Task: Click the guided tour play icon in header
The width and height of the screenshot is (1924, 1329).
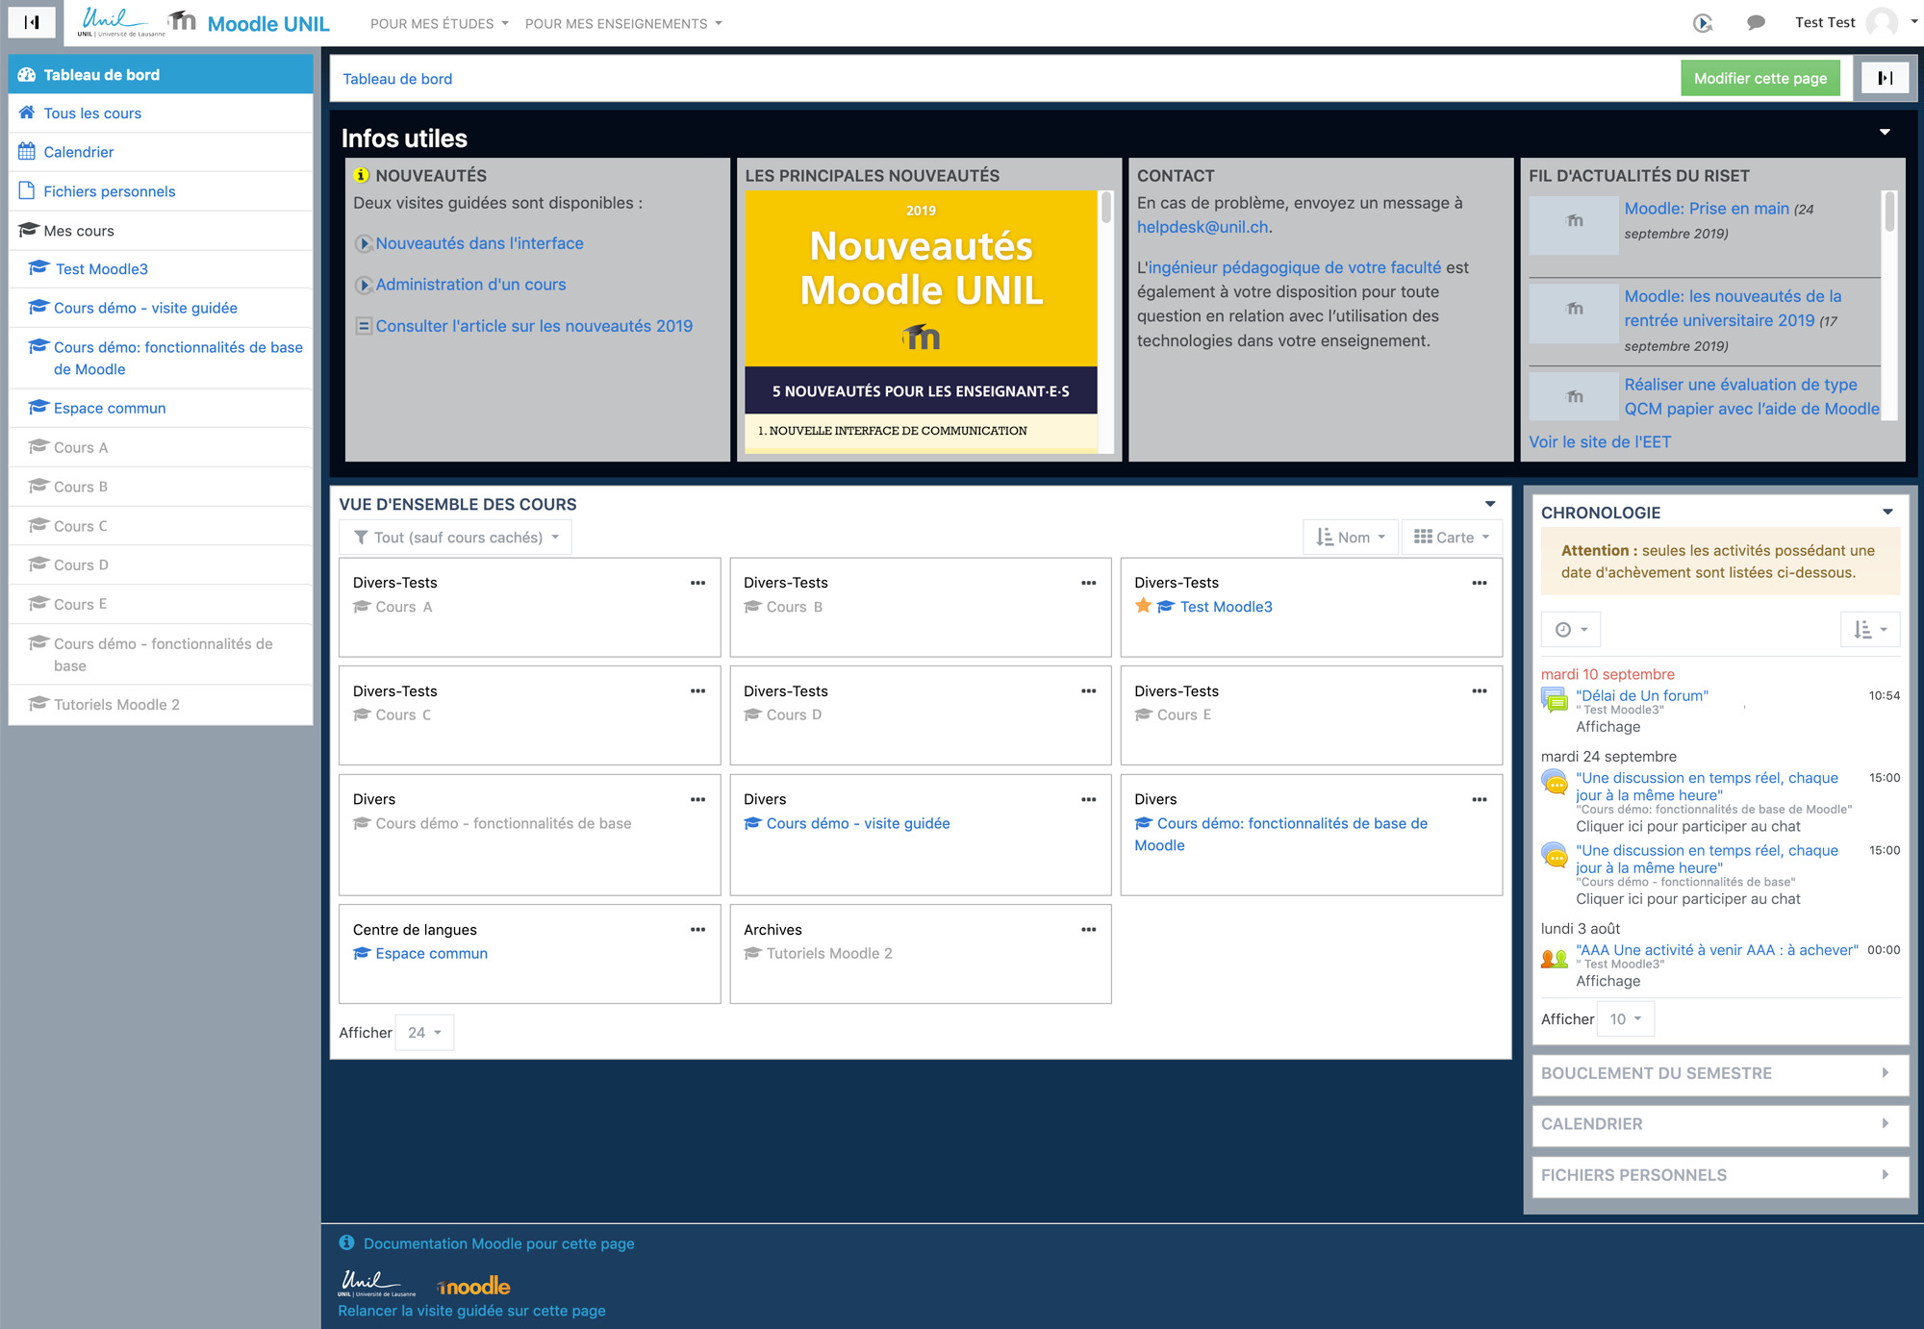Action: click(1702, 23)
